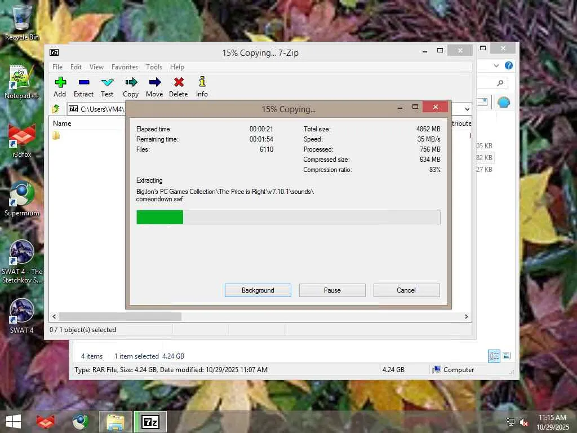Open the Favorites menu
This screenshot has width=577, height=433.
point(125,67)
